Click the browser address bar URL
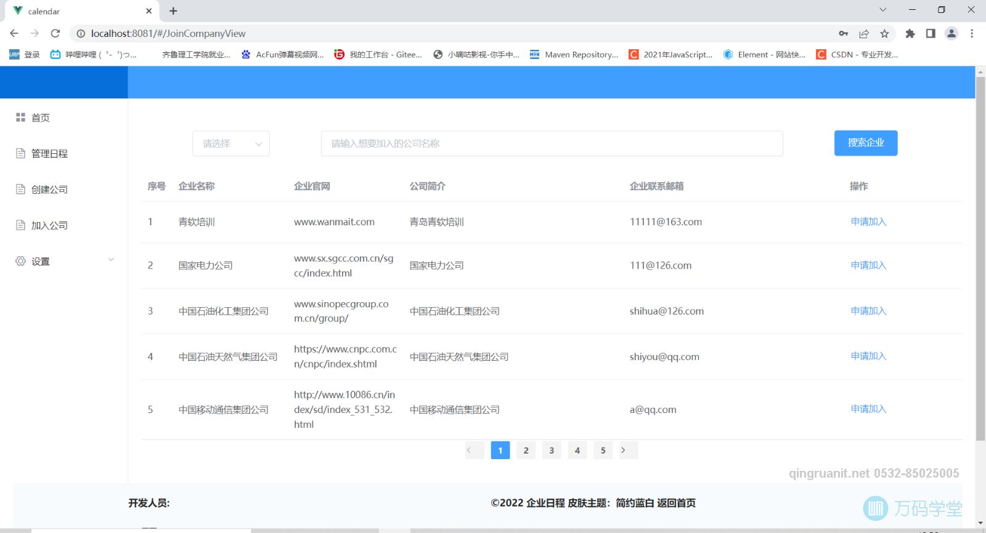The image size is (986, 533). (x=168, y=33)
